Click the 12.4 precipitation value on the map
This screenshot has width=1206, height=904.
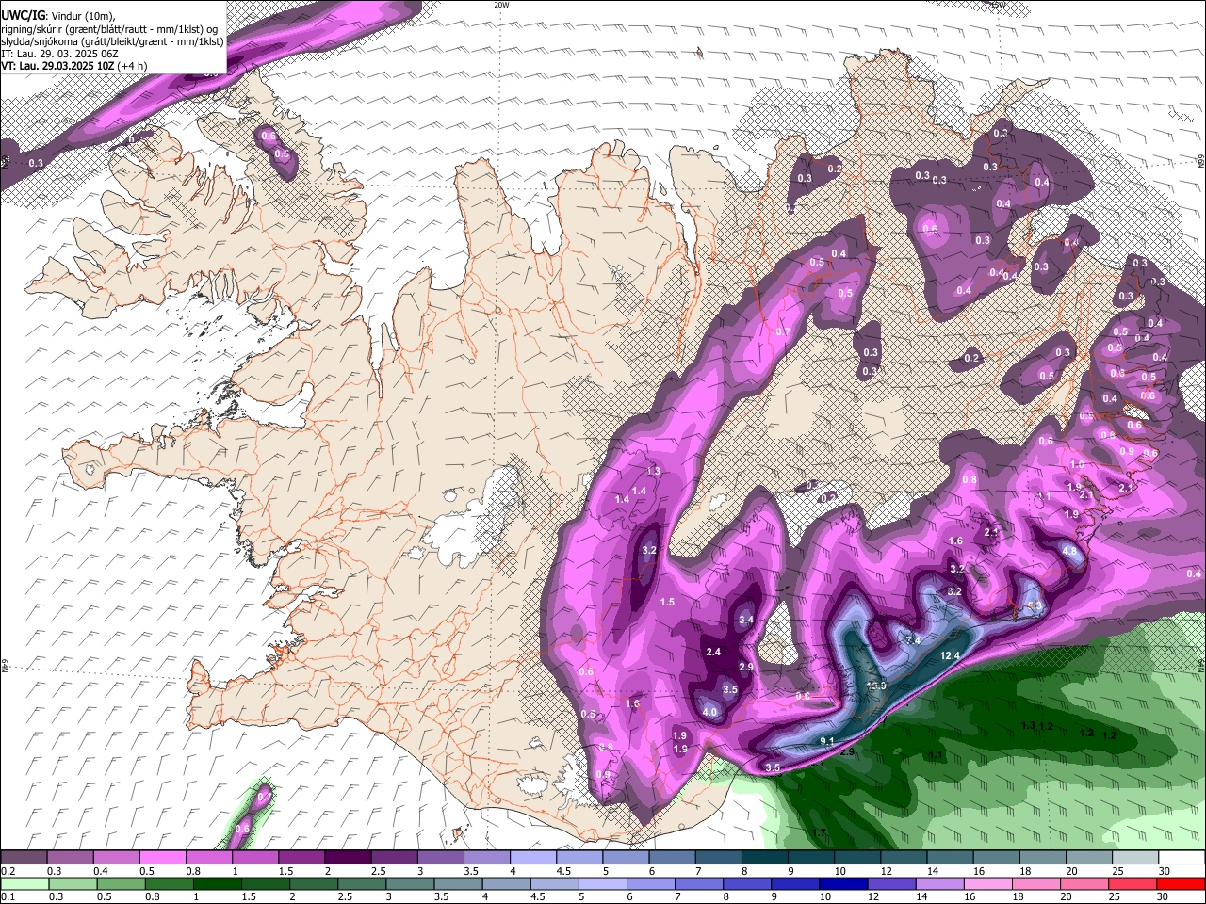click(x=950, y=655)
